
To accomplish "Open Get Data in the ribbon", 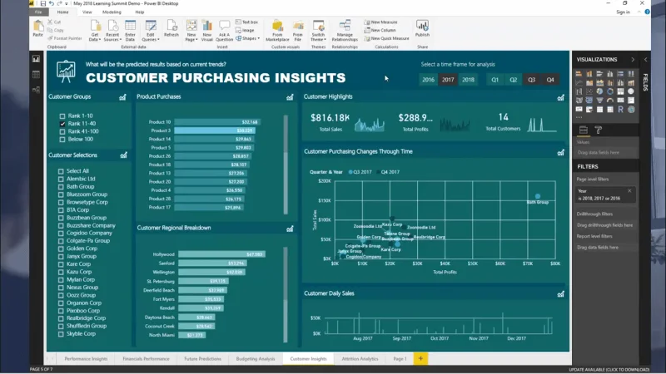I will pyautogui.click(x=95, y=31).
